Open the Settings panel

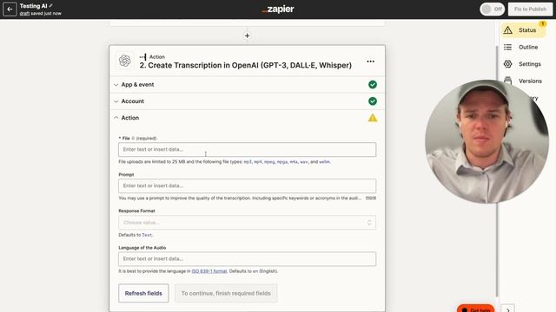pyautogui.click(x=523, y=64)
